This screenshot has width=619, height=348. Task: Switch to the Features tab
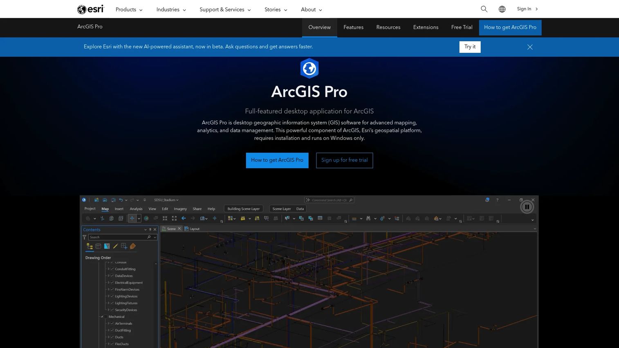point(353,27)
